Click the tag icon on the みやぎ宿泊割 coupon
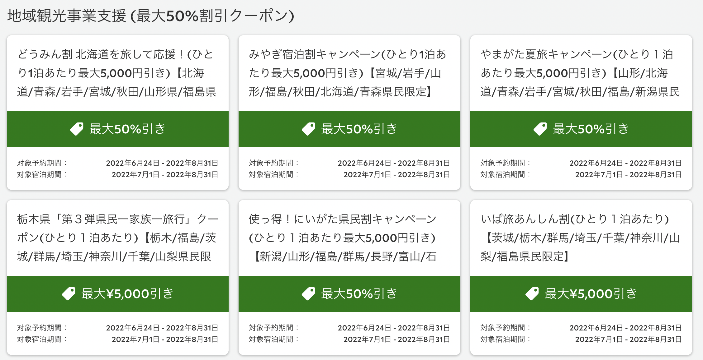This screenshot has height=360, width=703. [308, 129]
